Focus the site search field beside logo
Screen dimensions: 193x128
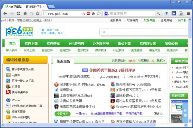pyautogui.click(x=144, y=32)
